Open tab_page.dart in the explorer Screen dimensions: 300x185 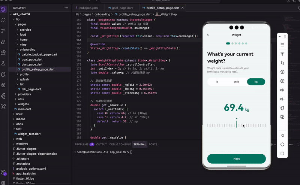pos(31,89)
